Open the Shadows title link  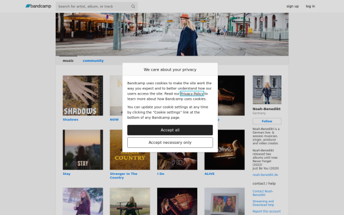click(x=71, y=120)
